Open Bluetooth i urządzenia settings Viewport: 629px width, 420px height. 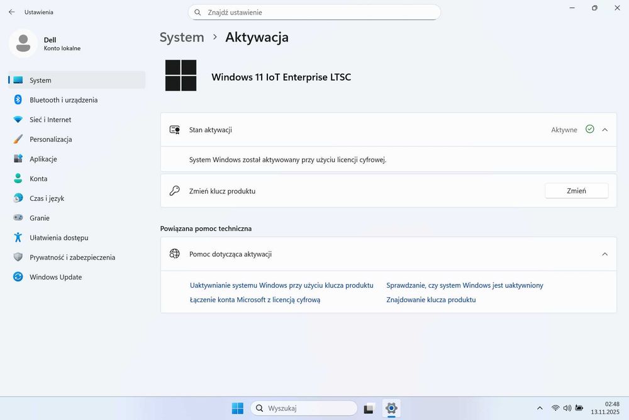[x=77, y=100]
